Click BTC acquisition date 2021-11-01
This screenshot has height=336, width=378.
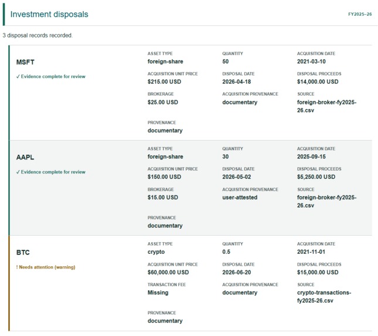tap(311, 252)
